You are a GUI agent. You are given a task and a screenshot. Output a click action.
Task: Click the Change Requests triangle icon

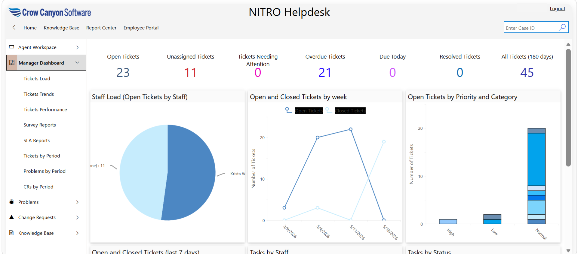(12, 217)
